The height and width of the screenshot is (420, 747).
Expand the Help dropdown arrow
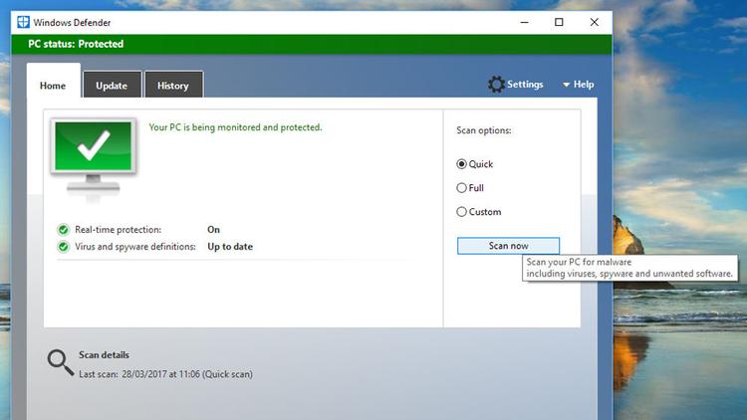pyautogui.click(x=567, y=86)
